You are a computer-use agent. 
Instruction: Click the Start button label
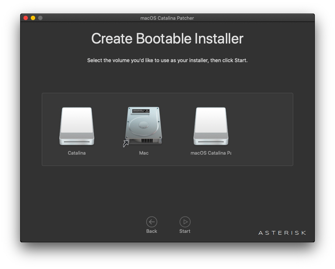click(185, 231)
